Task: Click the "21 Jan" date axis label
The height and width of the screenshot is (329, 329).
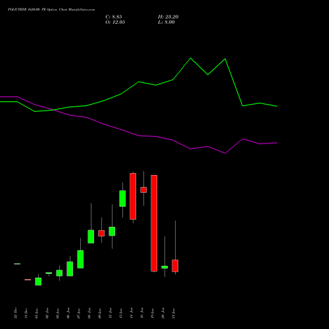Action: click(173, 313)
